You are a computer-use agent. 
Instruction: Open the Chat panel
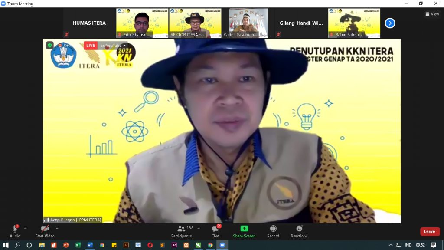[x=215, y=231]
